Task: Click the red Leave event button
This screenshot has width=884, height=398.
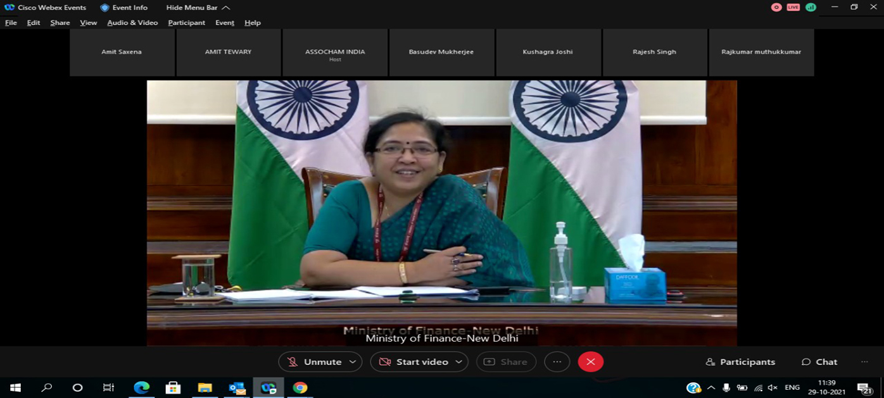Action: [x=590, y=362]
